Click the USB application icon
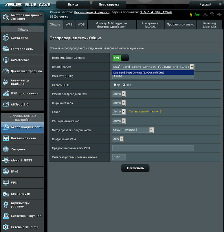The image size is (224, 232). 6,93
